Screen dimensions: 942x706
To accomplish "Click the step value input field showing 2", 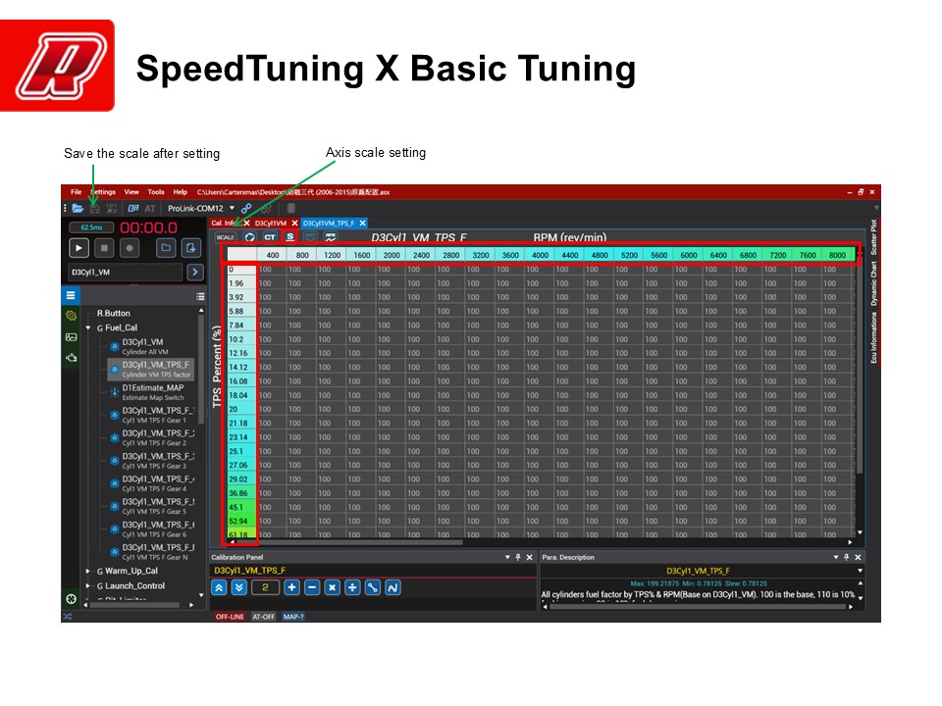I will [265, 587].
